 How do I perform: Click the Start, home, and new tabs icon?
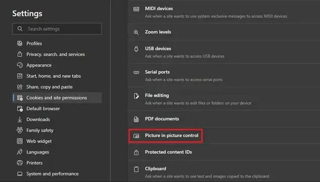pyautogui.click(x=20, y=76)
